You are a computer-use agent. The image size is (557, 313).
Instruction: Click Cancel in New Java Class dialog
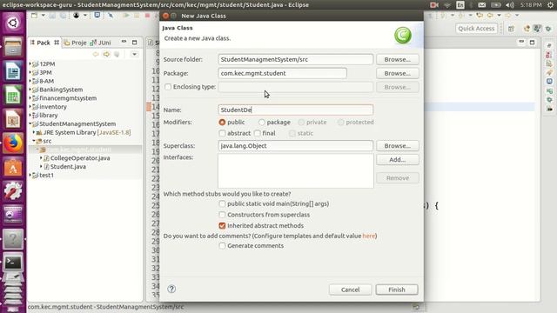(350, 290)
